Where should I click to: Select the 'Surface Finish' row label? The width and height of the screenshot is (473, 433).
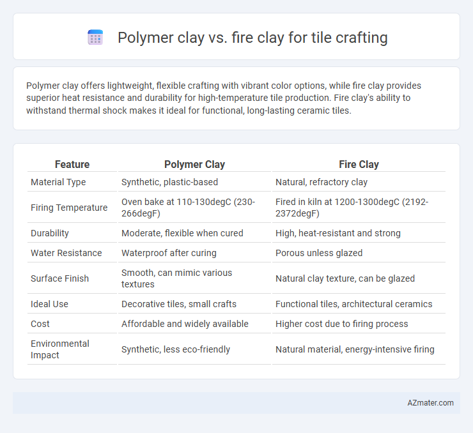(59, 278)
